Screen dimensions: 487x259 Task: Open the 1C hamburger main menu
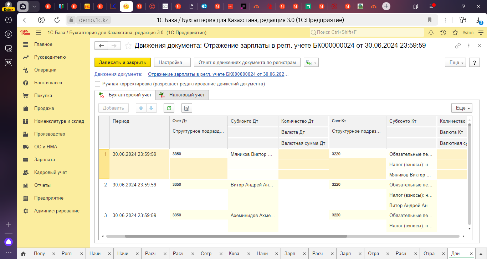tap(39, 32)
